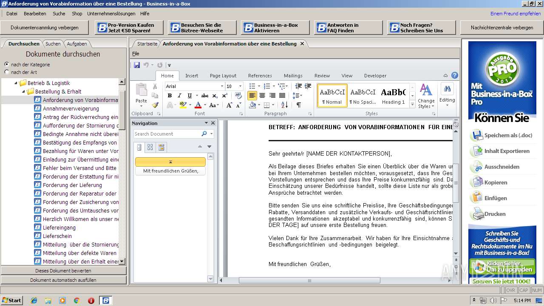
Task: Align text left in Paragraph group
Action: click(252, 96)
